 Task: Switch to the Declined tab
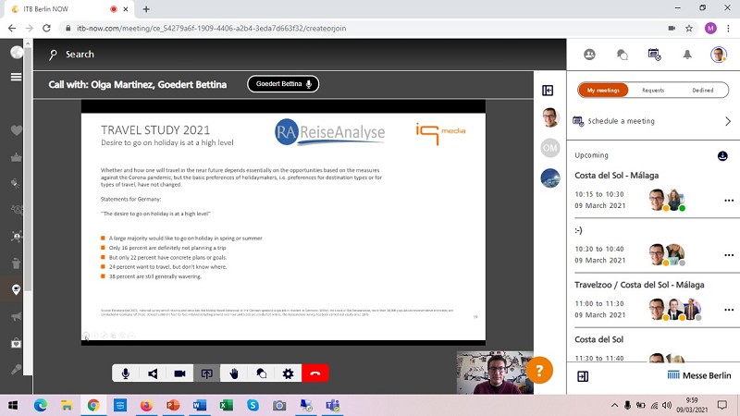(702, 91)
